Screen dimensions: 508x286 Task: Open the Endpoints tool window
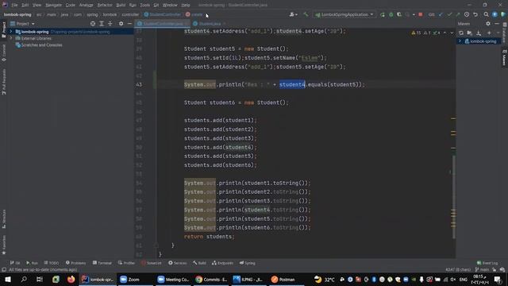coord(222,263)
